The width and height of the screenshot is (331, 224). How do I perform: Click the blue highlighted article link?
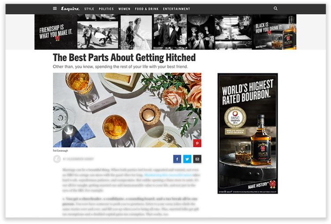pyautogui.click(x=168, y=175)
